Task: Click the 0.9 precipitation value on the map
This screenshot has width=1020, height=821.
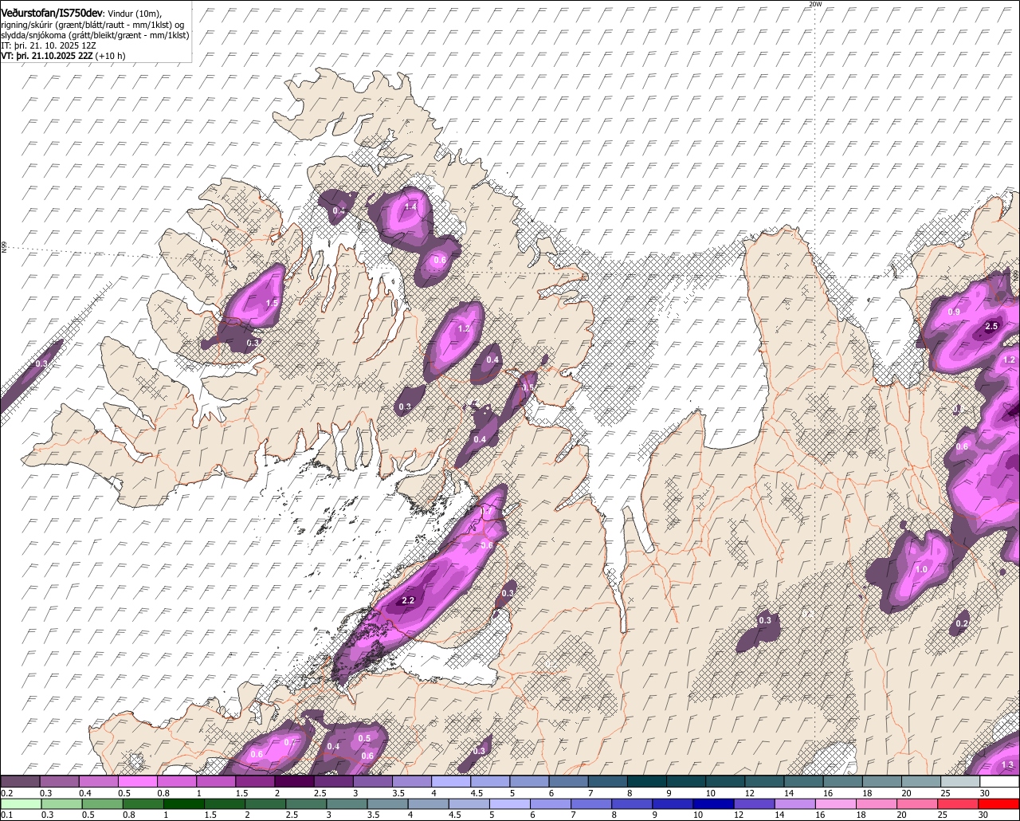Action: click(954, 312)
